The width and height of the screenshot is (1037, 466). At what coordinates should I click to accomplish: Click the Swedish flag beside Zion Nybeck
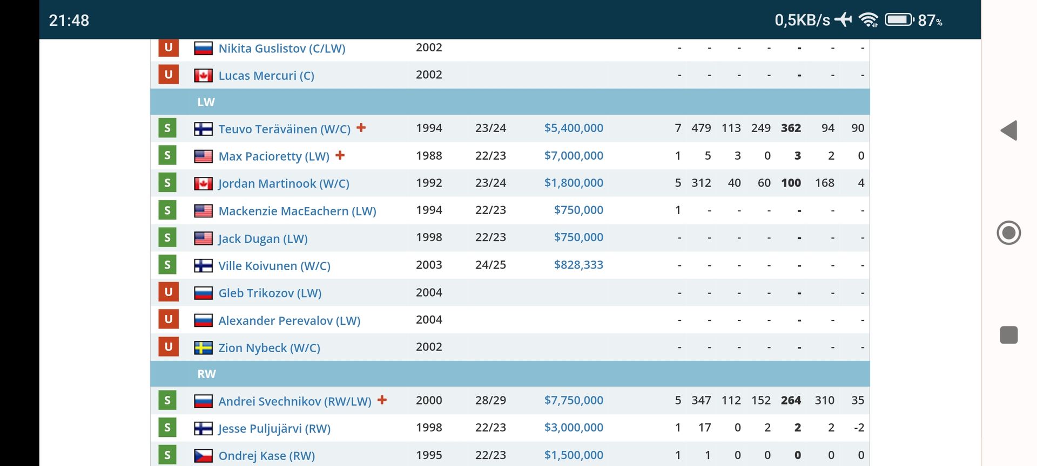click(x=203, y=348)
